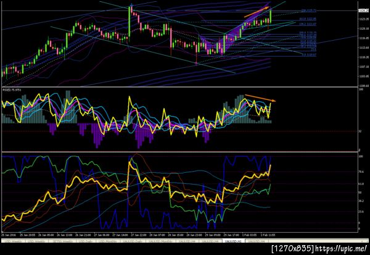The image size is (370, 255).
Task: Click the 26 Jan 21:00 time label
Action: [x=83, y=235]
